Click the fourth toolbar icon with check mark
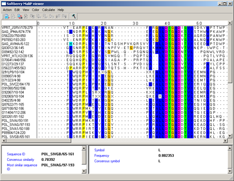Viewport: 234px width, 181px height. (x=26, y=16)
